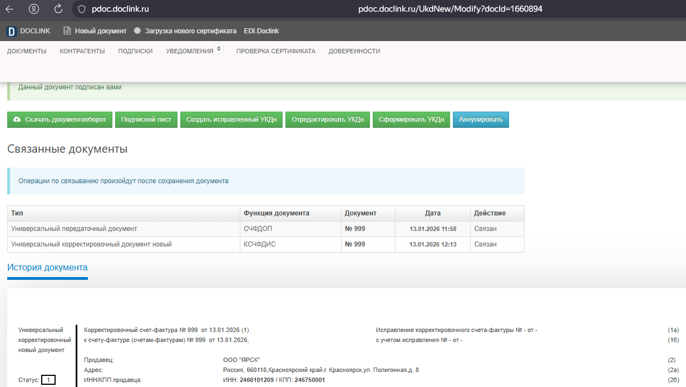The image size is (686, 387).
Task: Click the notifications counter badge showing 0
Action: (219, 49)
